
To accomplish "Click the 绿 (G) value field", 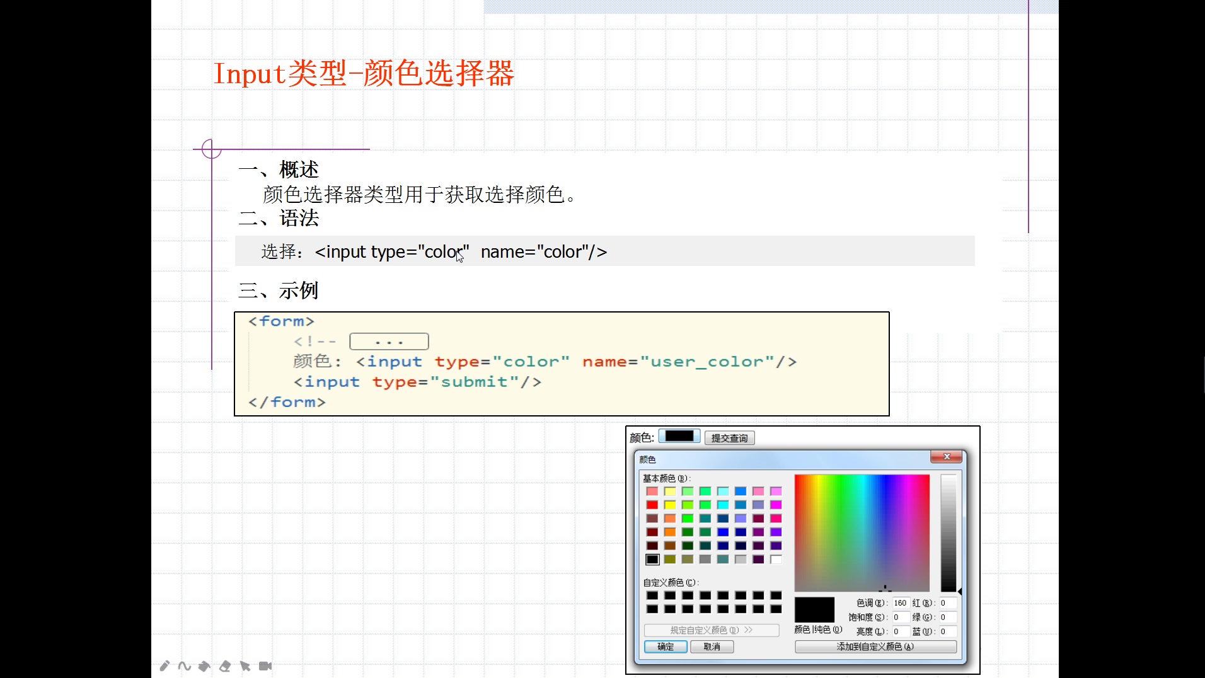I will point(948,617).
